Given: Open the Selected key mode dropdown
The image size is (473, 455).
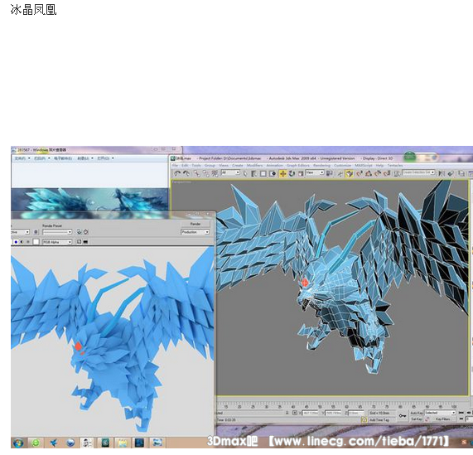Looking at the screenshot, I should 440,413.
